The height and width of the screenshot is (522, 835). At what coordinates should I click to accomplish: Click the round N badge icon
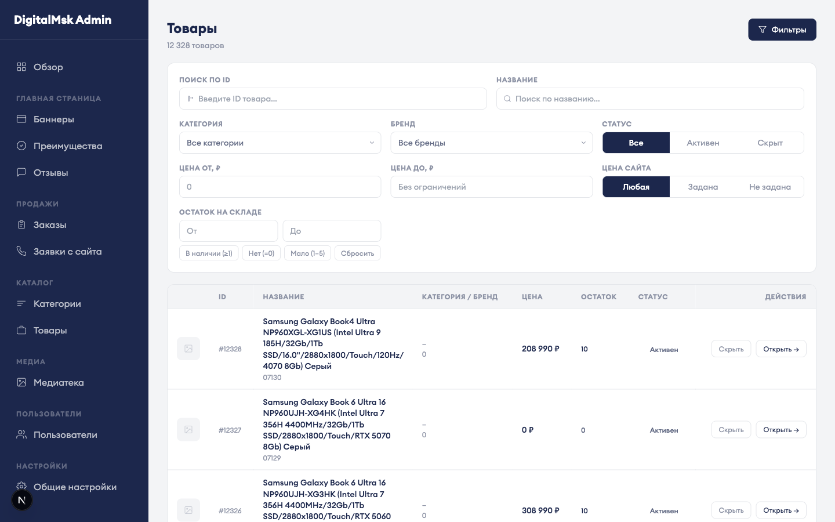[22, 500]
